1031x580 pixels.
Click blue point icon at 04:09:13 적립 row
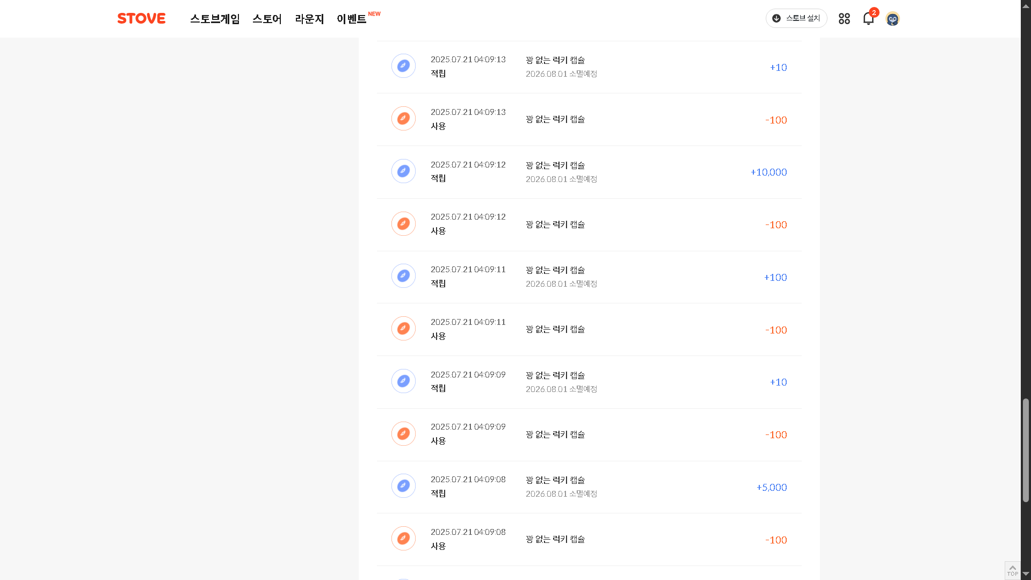[x=403, y=66]
